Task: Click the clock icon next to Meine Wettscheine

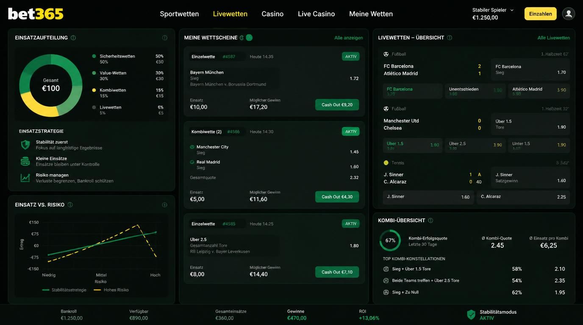Action: tap(242, 38)
